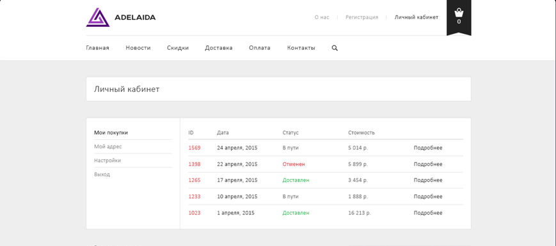This screenshot has height=246, width=556.
Task: Open the shopping basket icon
Action: point(459,13)
